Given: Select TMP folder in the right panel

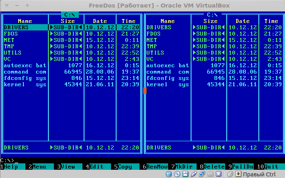Looking at the screenshot, I should 214,46.
